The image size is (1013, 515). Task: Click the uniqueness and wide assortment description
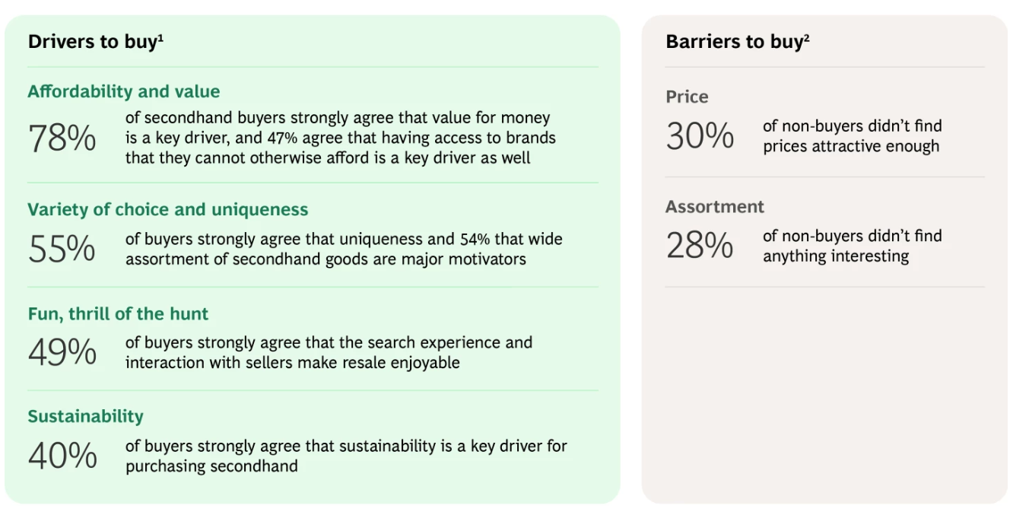343,249
